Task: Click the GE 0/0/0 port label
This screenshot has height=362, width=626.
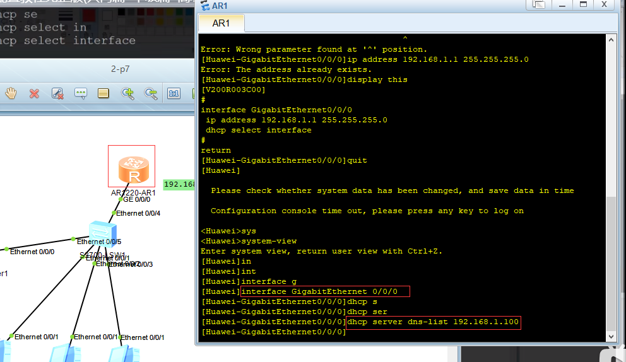Action: pyautogui.click(x=136, y=199)
